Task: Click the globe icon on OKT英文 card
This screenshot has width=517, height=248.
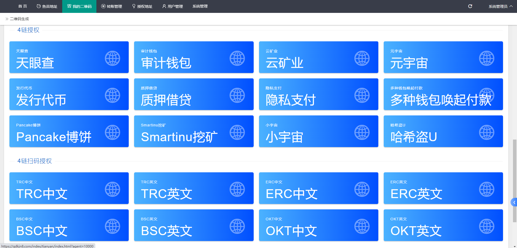Action: [487, 226]
